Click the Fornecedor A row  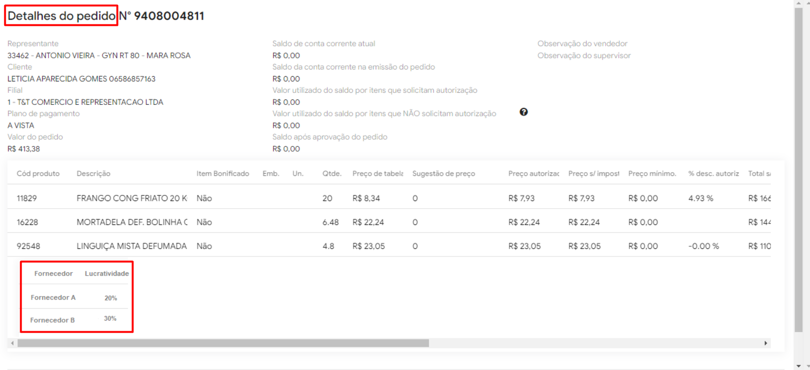coord(53,297)
